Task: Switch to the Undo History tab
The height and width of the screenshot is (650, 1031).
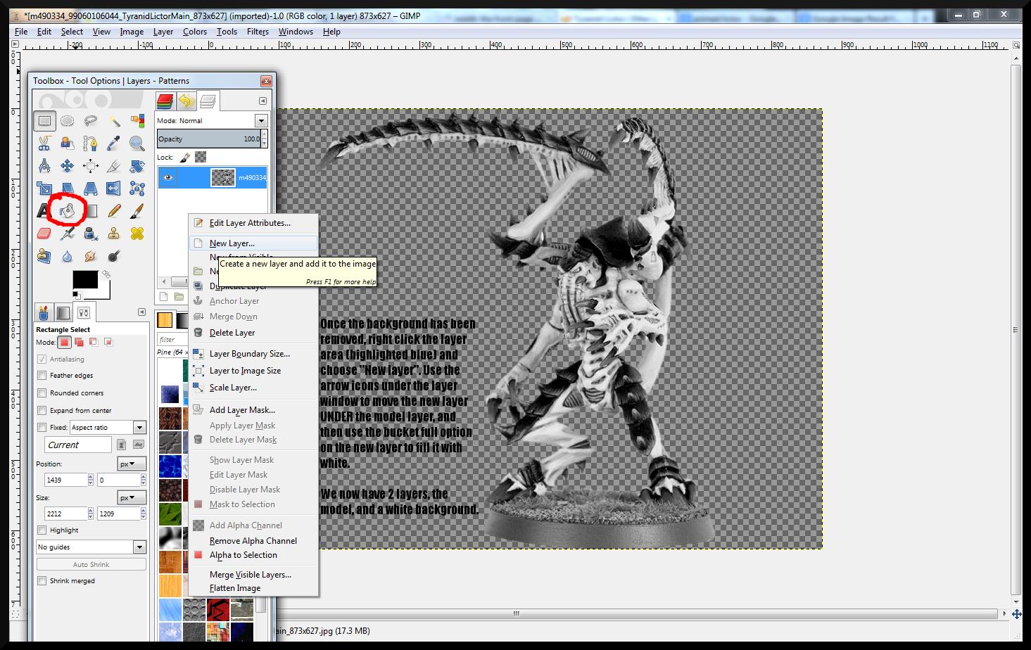Action: 186,101
